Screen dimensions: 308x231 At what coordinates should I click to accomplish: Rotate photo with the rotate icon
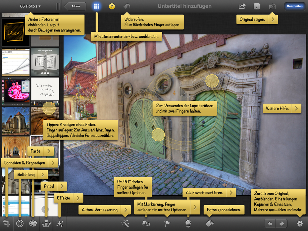146,224
